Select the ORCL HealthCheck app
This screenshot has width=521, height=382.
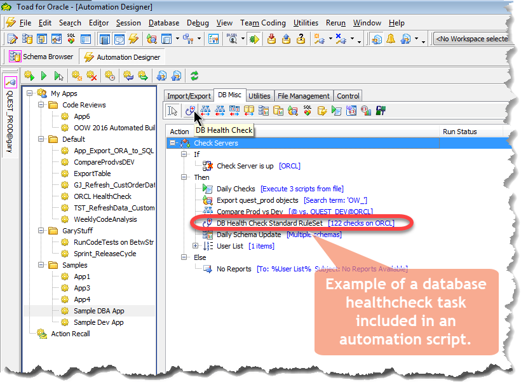tap(102, 196)
